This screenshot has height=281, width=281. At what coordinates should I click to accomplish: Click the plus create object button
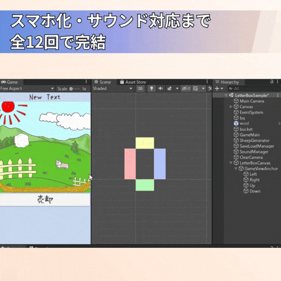tap(217, 88)
